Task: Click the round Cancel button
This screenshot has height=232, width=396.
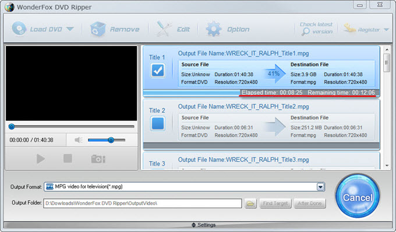Action: click(x=358, y=196)
